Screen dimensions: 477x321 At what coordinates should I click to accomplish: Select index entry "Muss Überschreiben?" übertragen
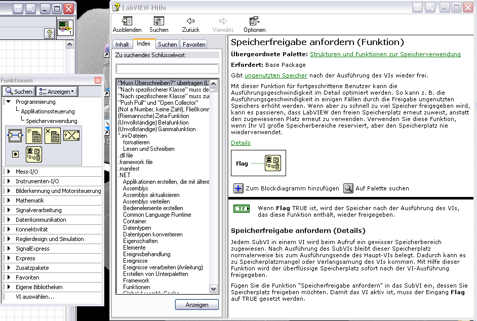click(x=164, y=83)
